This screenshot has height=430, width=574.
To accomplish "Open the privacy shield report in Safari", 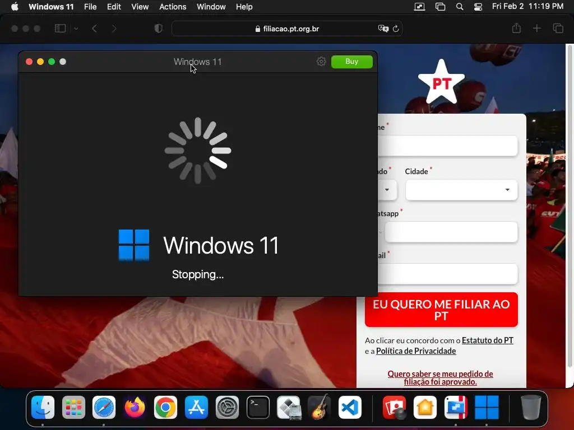I will [159, 29].
